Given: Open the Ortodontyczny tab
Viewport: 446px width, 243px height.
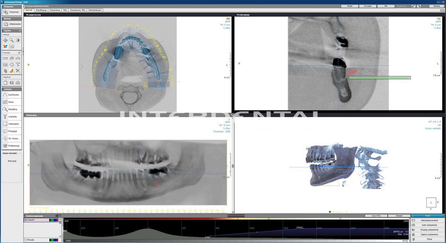Looking at the screenshot, I should click(94, 10).
